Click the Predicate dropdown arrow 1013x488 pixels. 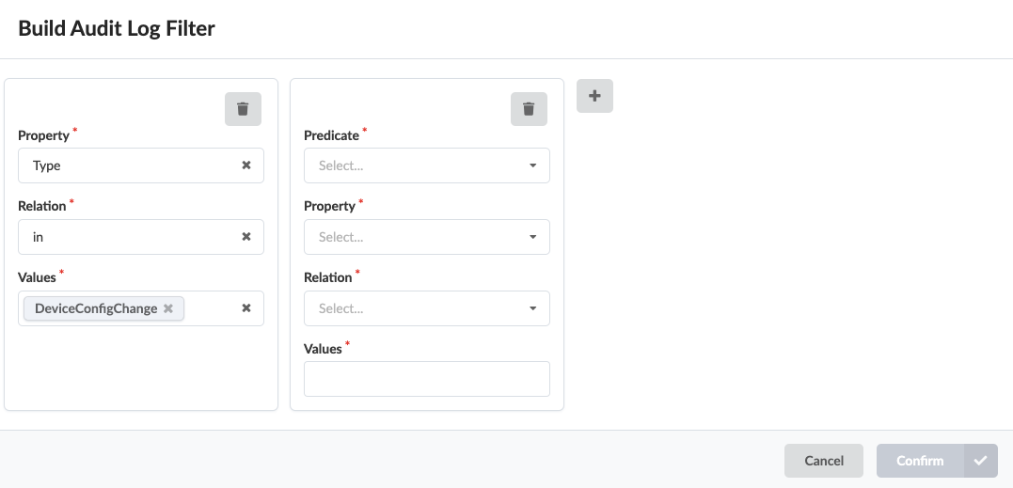point(533,165)
